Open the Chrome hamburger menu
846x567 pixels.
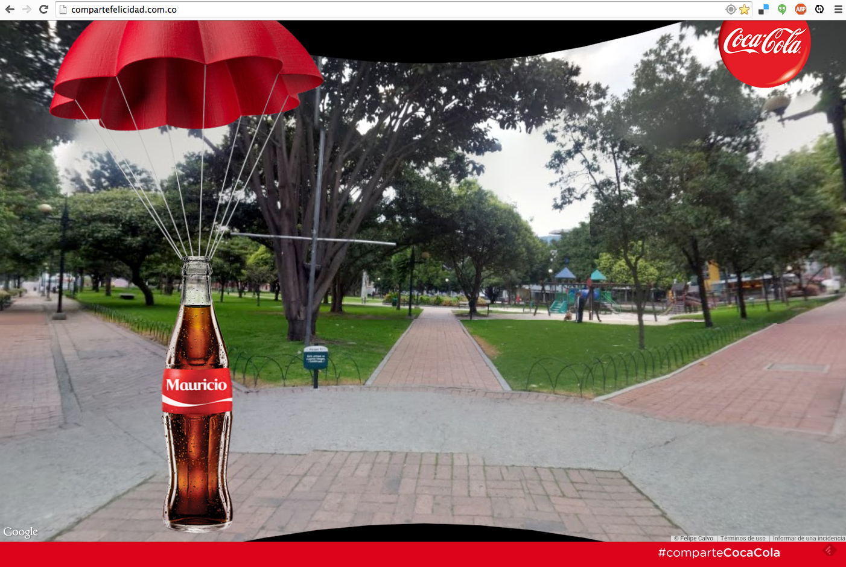pyautogui.click(x=838, y=9)
